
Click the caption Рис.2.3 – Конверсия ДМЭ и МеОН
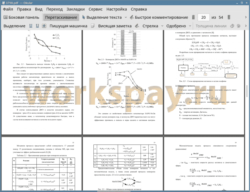coord(117,59)
